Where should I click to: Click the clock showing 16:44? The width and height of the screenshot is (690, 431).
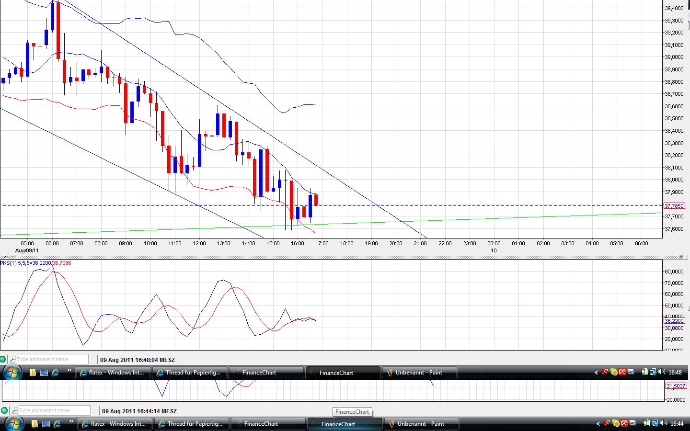pyautogui.click(x=677, y=424)
